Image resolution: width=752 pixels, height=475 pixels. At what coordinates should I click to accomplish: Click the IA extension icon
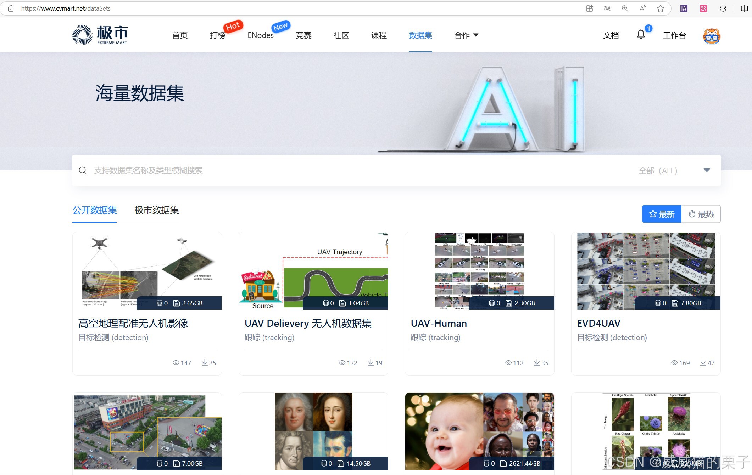[x=684, y=8]
